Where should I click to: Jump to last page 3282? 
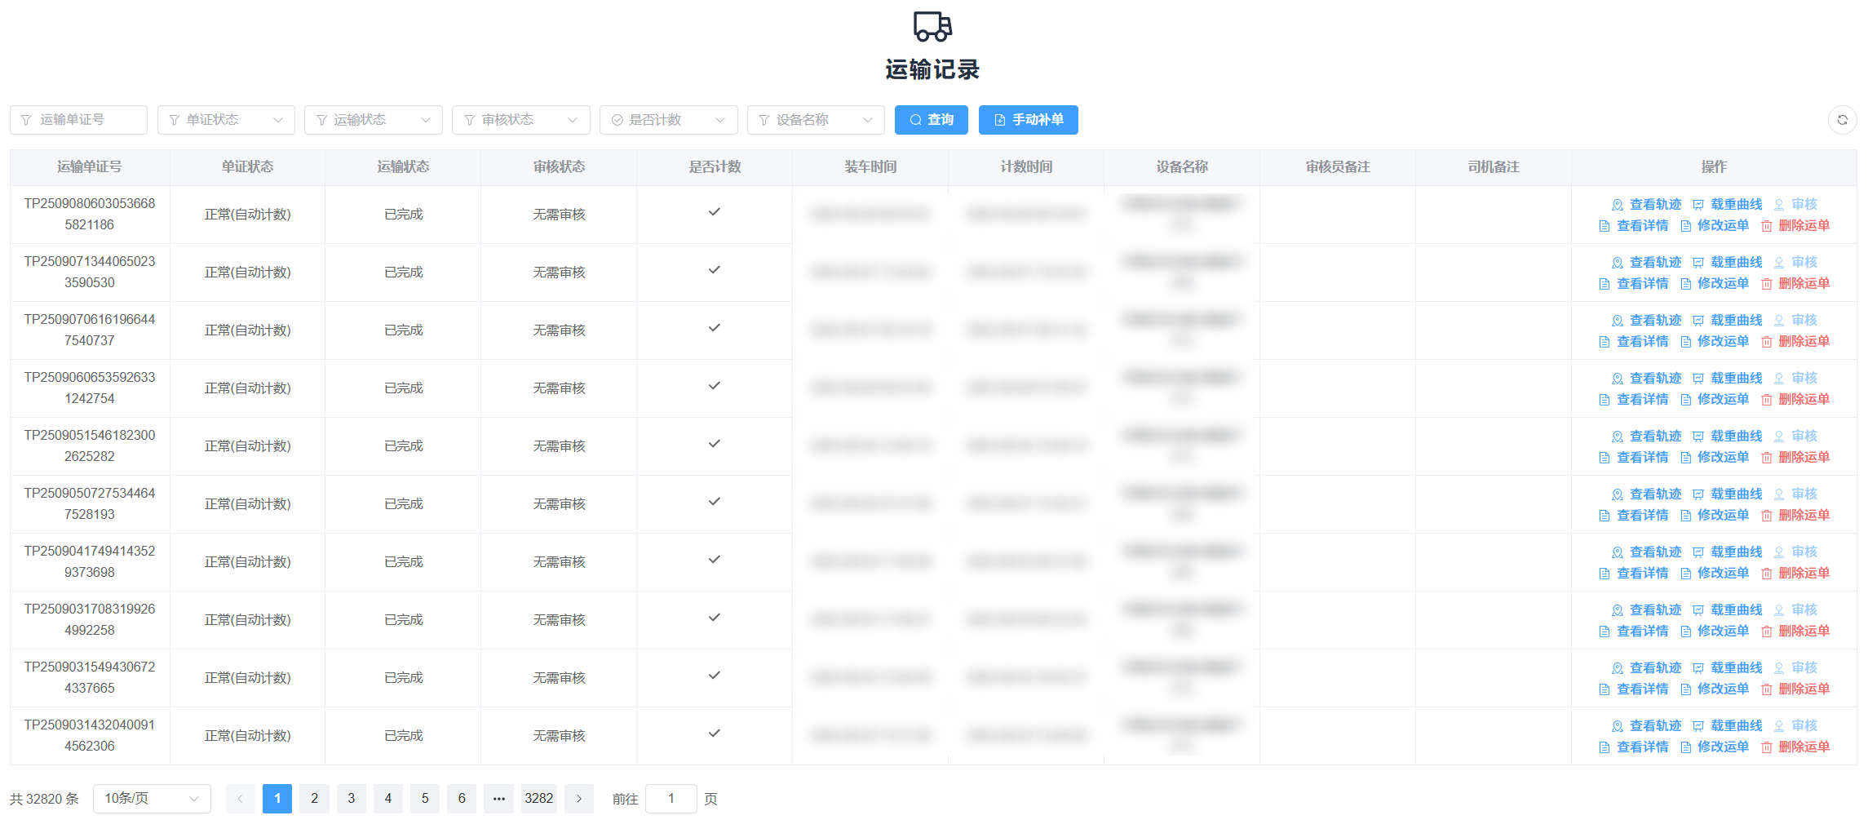539,799
